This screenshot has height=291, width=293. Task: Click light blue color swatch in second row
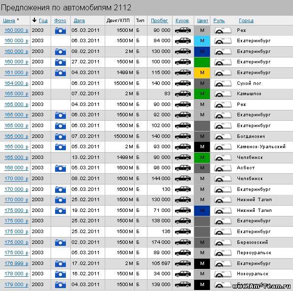click(202, 41)
